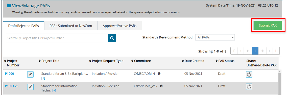Viewport: 287px width, 97px height.
Task: Go to first page with F button
Action: pyautogui.click(x=234, y=51)
